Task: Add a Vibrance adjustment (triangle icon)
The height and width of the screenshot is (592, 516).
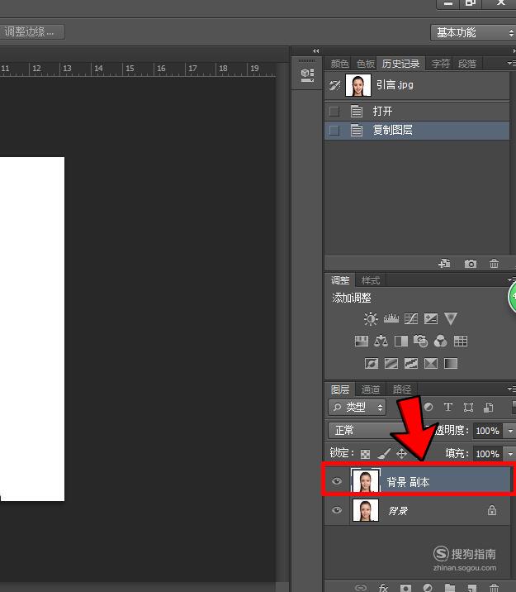Action: point(451,318)
